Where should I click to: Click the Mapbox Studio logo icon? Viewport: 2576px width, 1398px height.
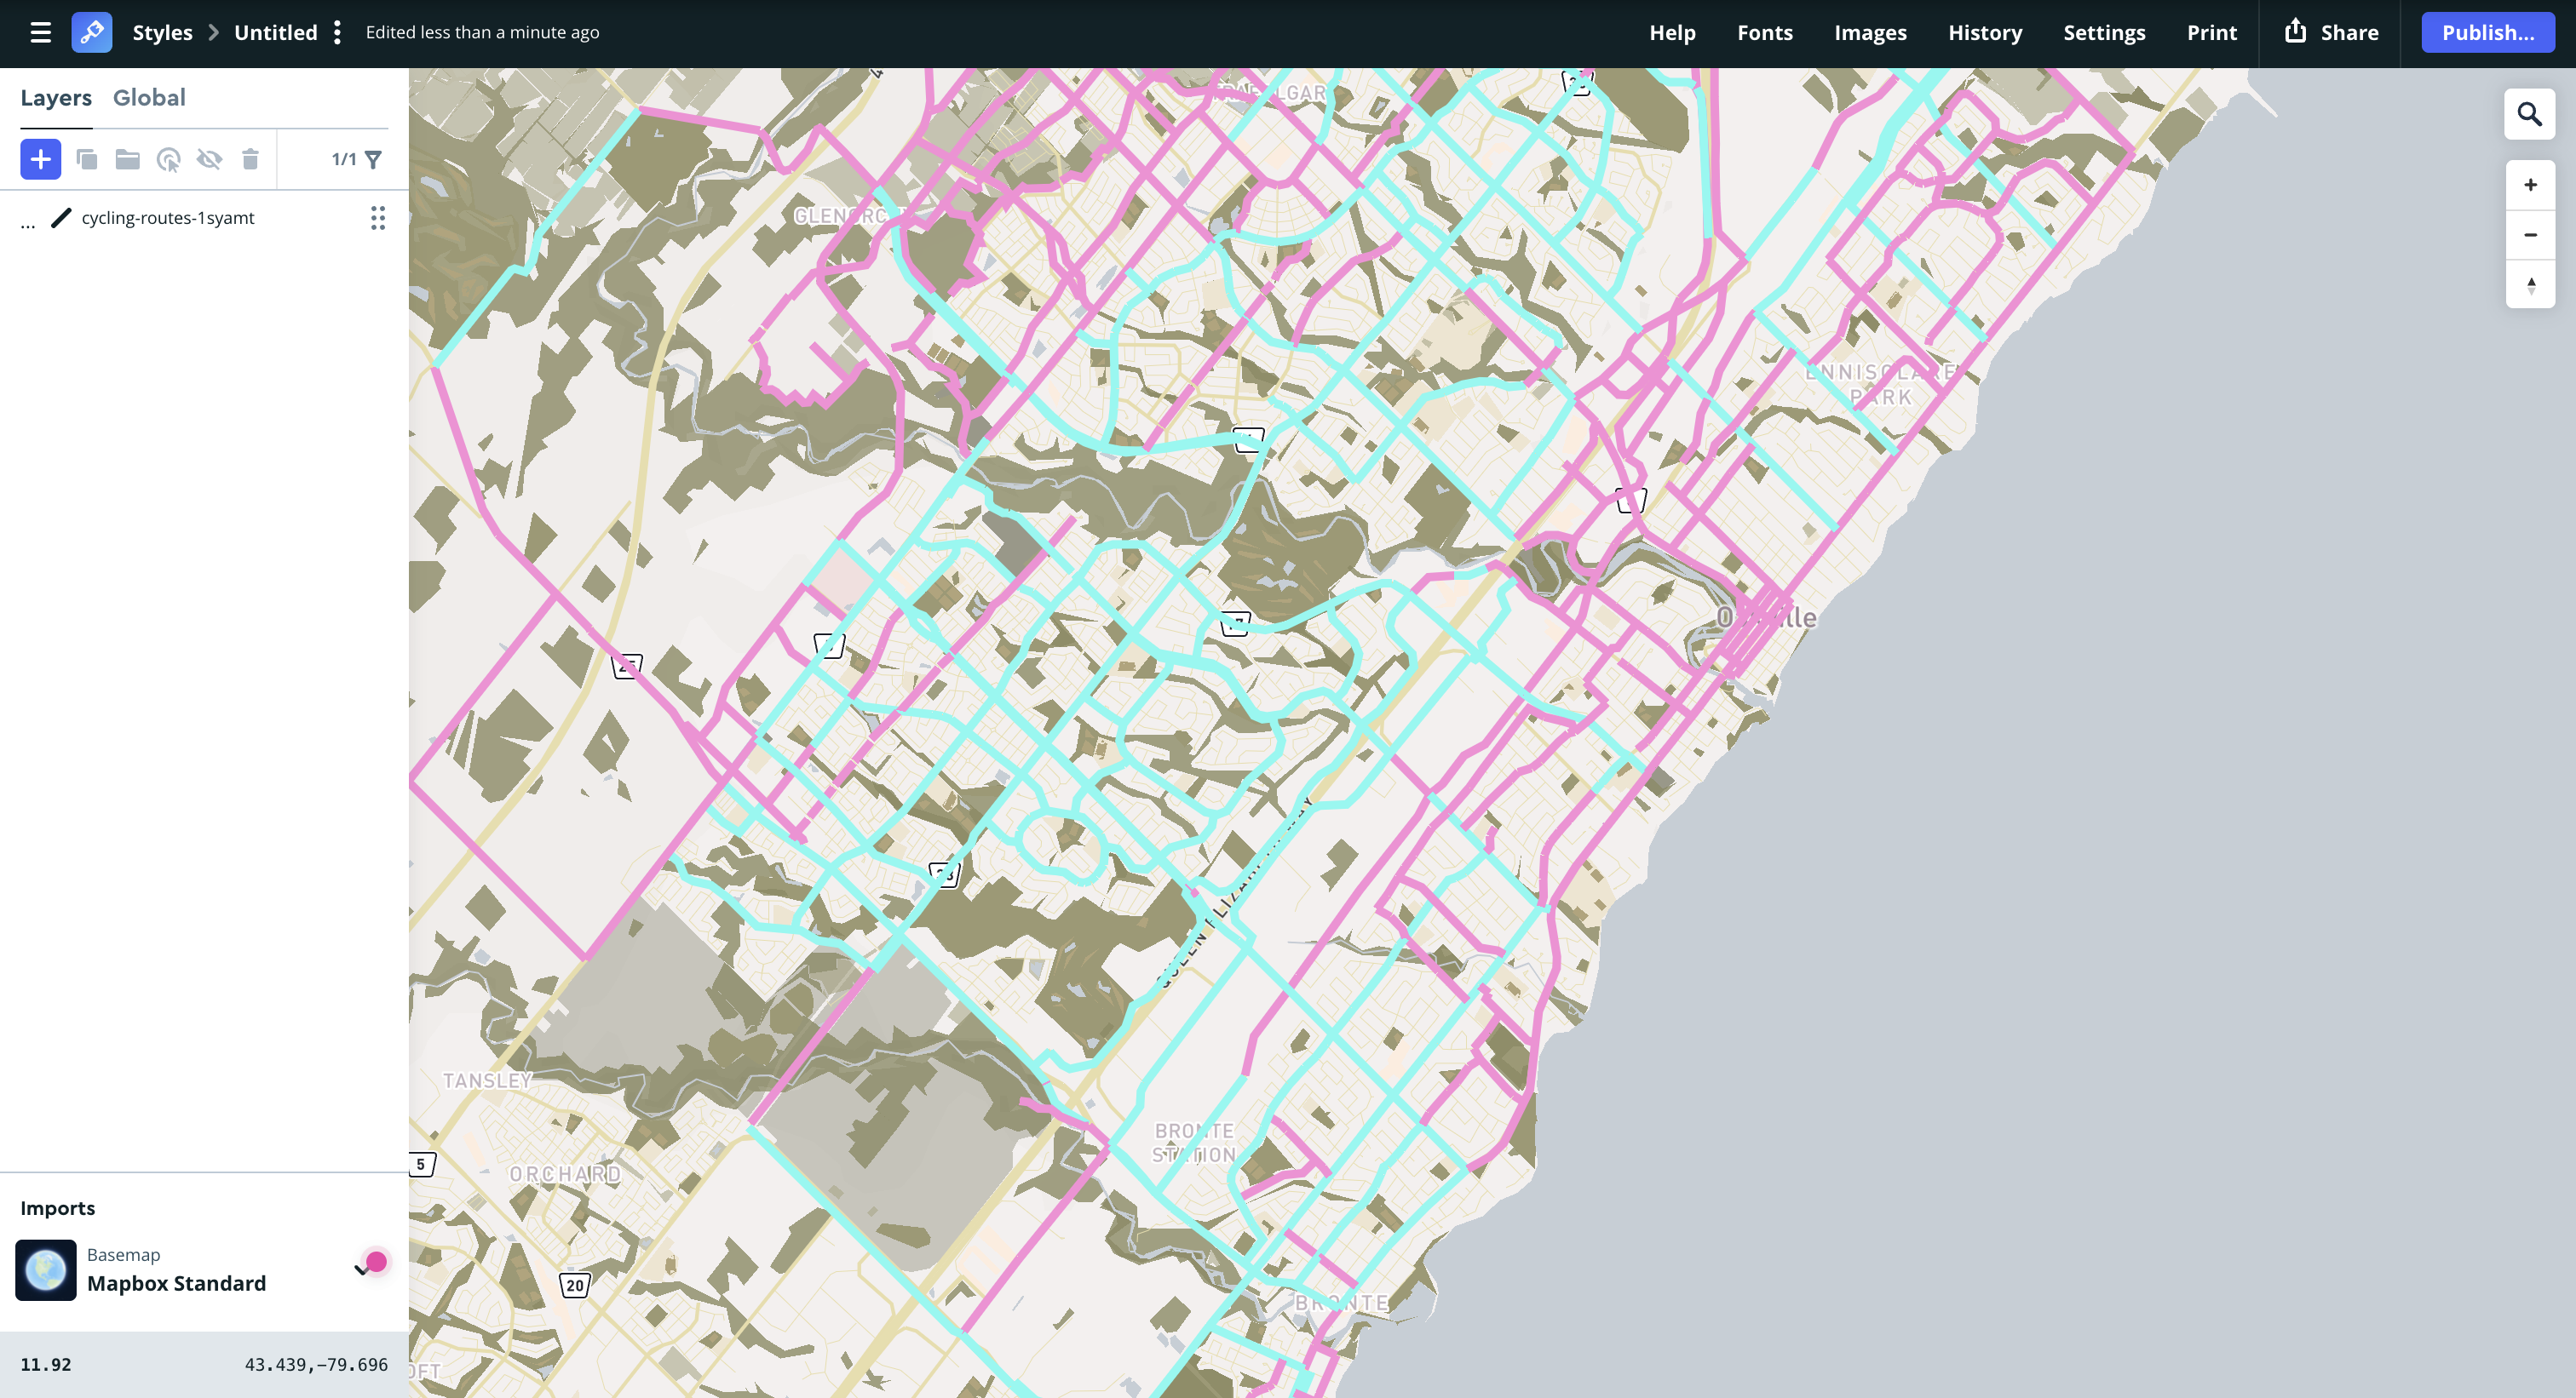91,32
